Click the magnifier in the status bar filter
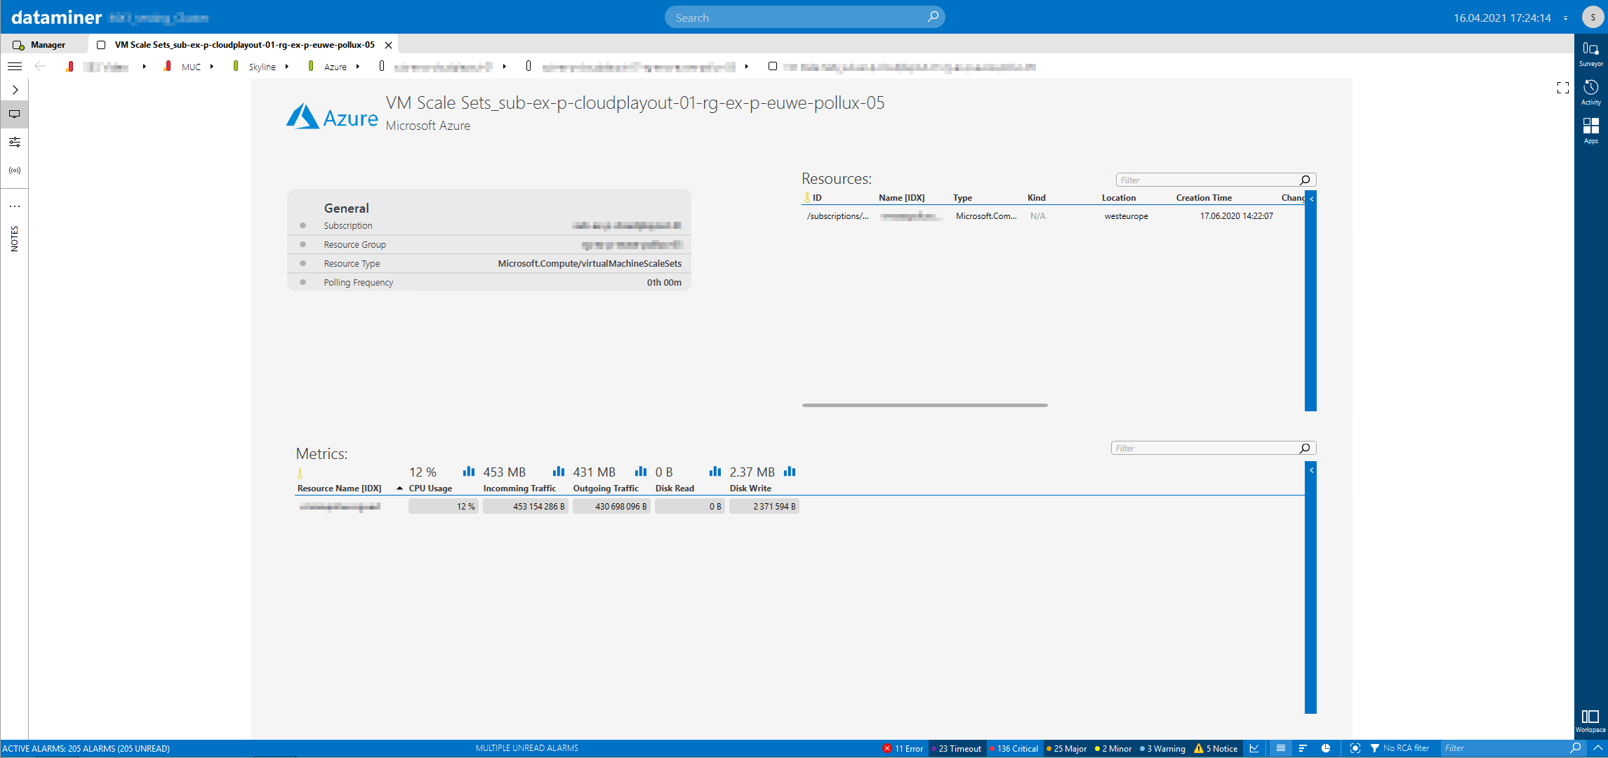Viewport: 1608px width, 758px height. 1576,748
